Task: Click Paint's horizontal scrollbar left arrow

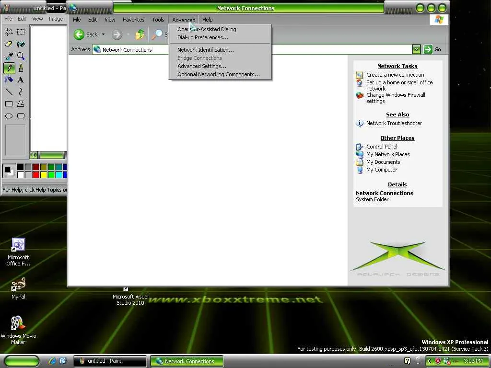Action: point(34,155)
